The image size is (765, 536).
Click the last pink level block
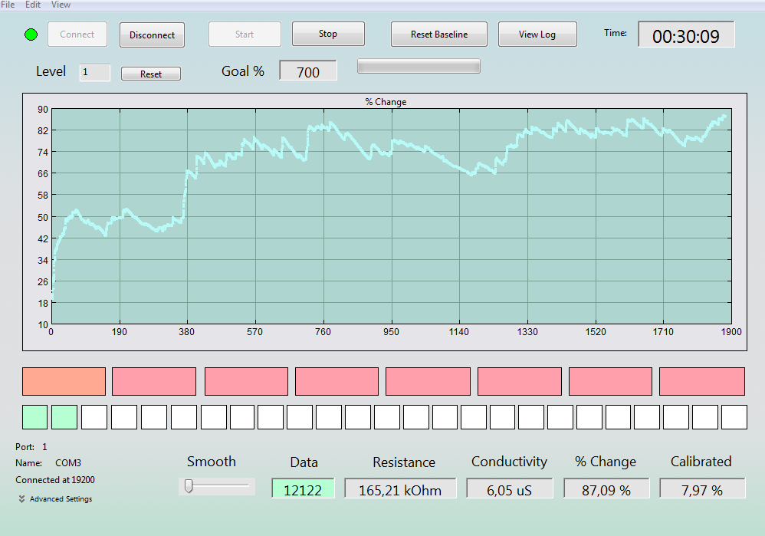(x=702, y=381)
